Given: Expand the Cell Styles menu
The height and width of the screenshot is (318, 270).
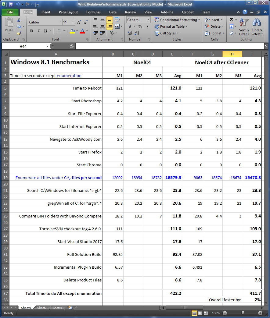Looking at the screenshot, I should (x=166, y=33).
